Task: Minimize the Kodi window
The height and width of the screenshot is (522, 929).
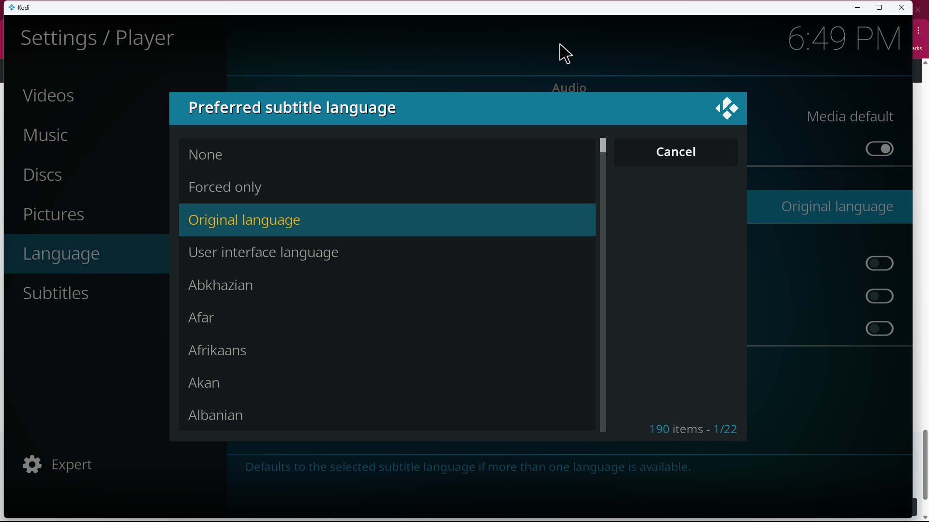Action: pos(857,7)
